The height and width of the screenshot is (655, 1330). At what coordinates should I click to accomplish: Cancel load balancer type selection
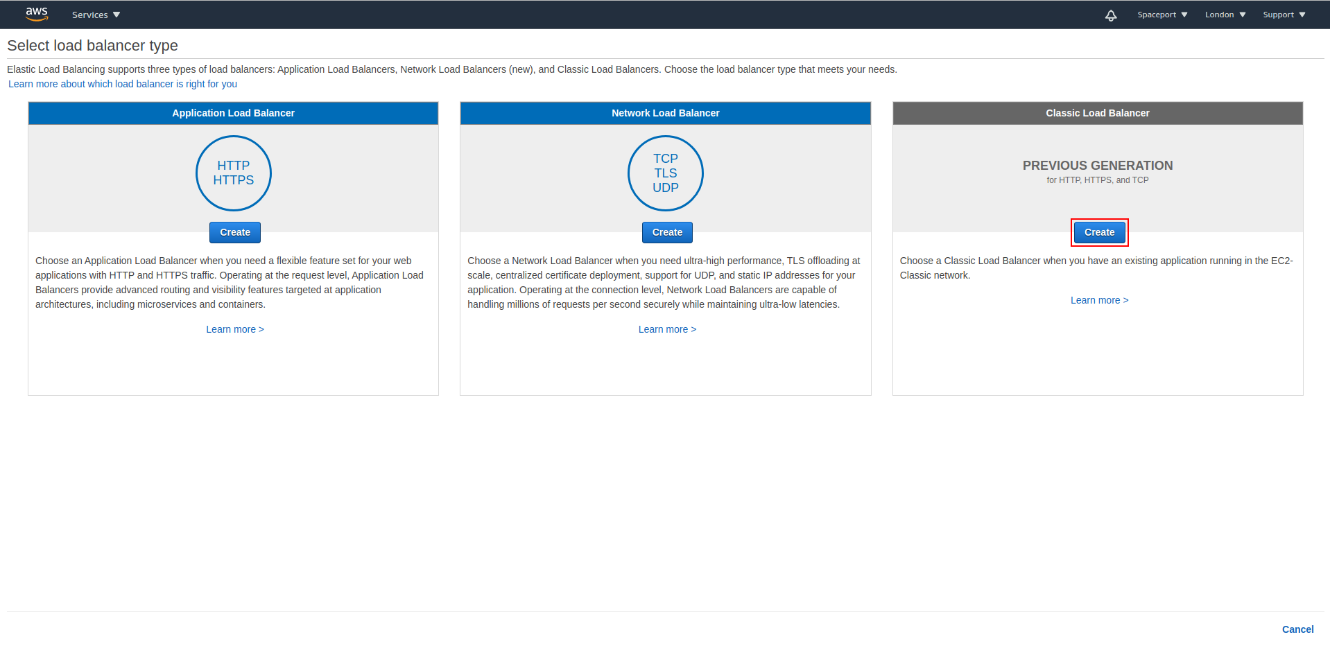coord(1297,629)
